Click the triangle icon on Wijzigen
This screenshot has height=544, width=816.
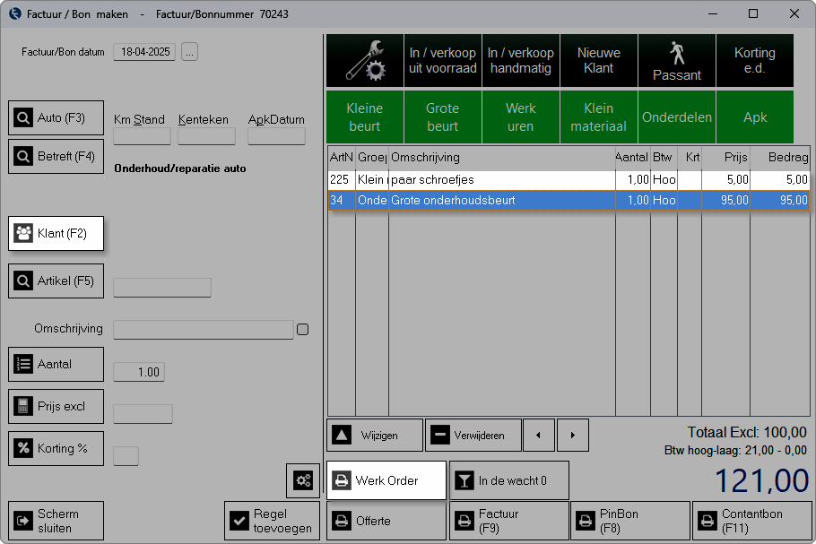[x=342, y=435]
